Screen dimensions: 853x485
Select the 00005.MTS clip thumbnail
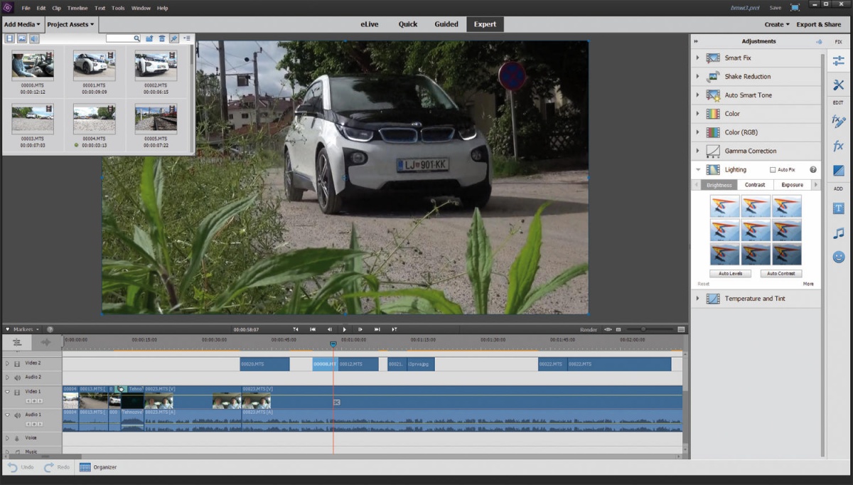coord(156,119)
